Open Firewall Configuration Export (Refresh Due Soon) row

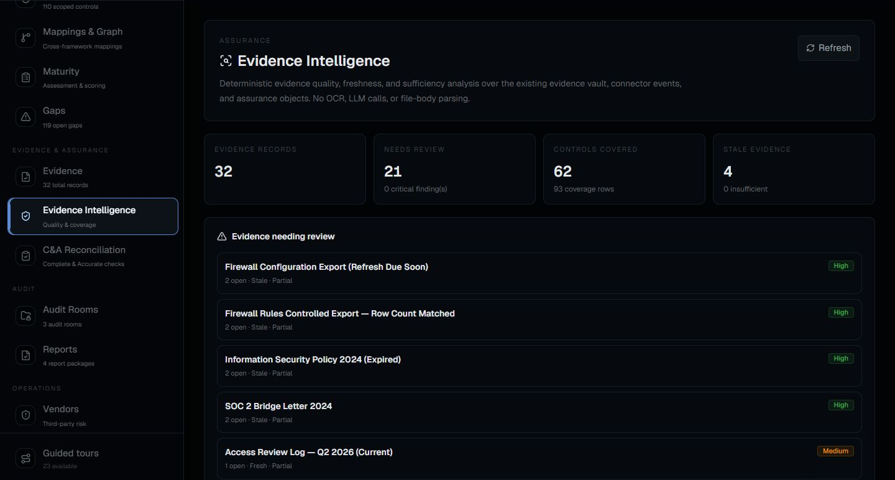tap(539, 273)
